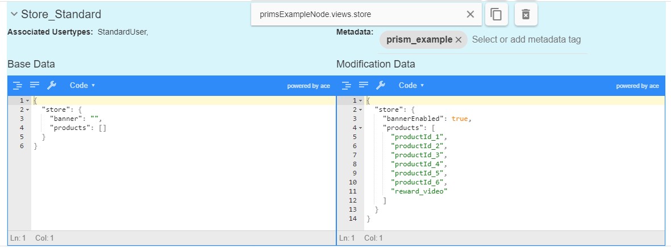The height and width of the screenshot is (248, 671).
Task: Click the true value in Modification Data
Action: (x=460, y=119)
